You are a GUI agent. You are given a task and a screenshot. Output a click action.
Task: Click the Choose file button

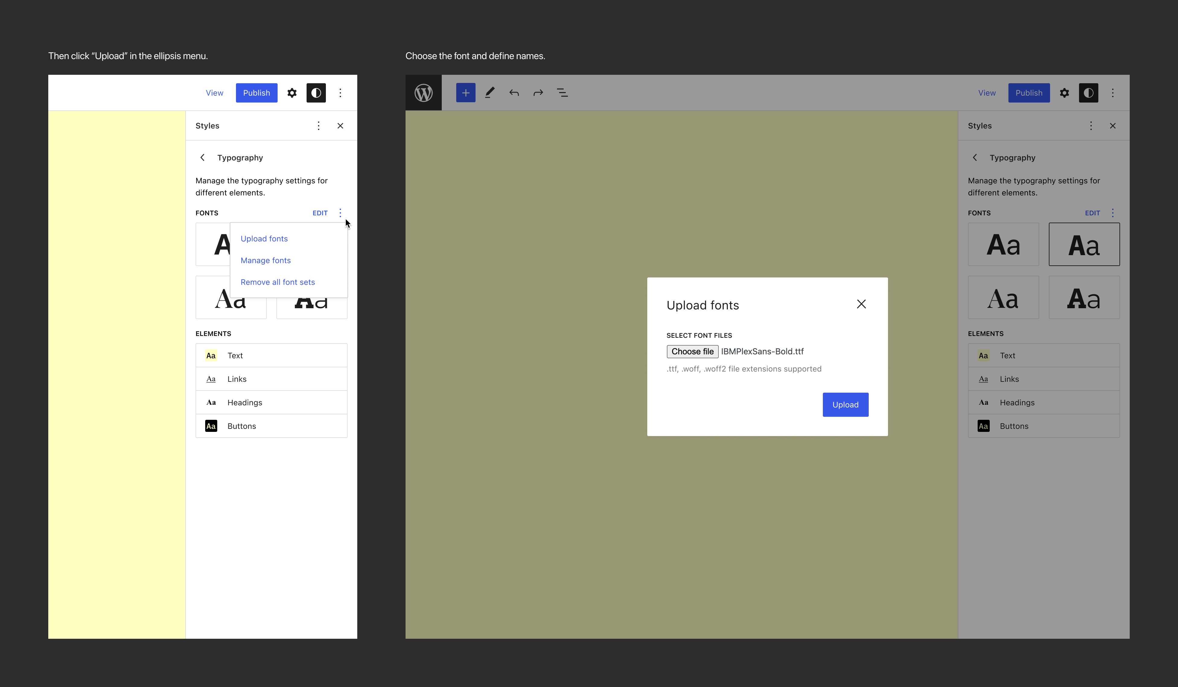click(x=692, y=351)
